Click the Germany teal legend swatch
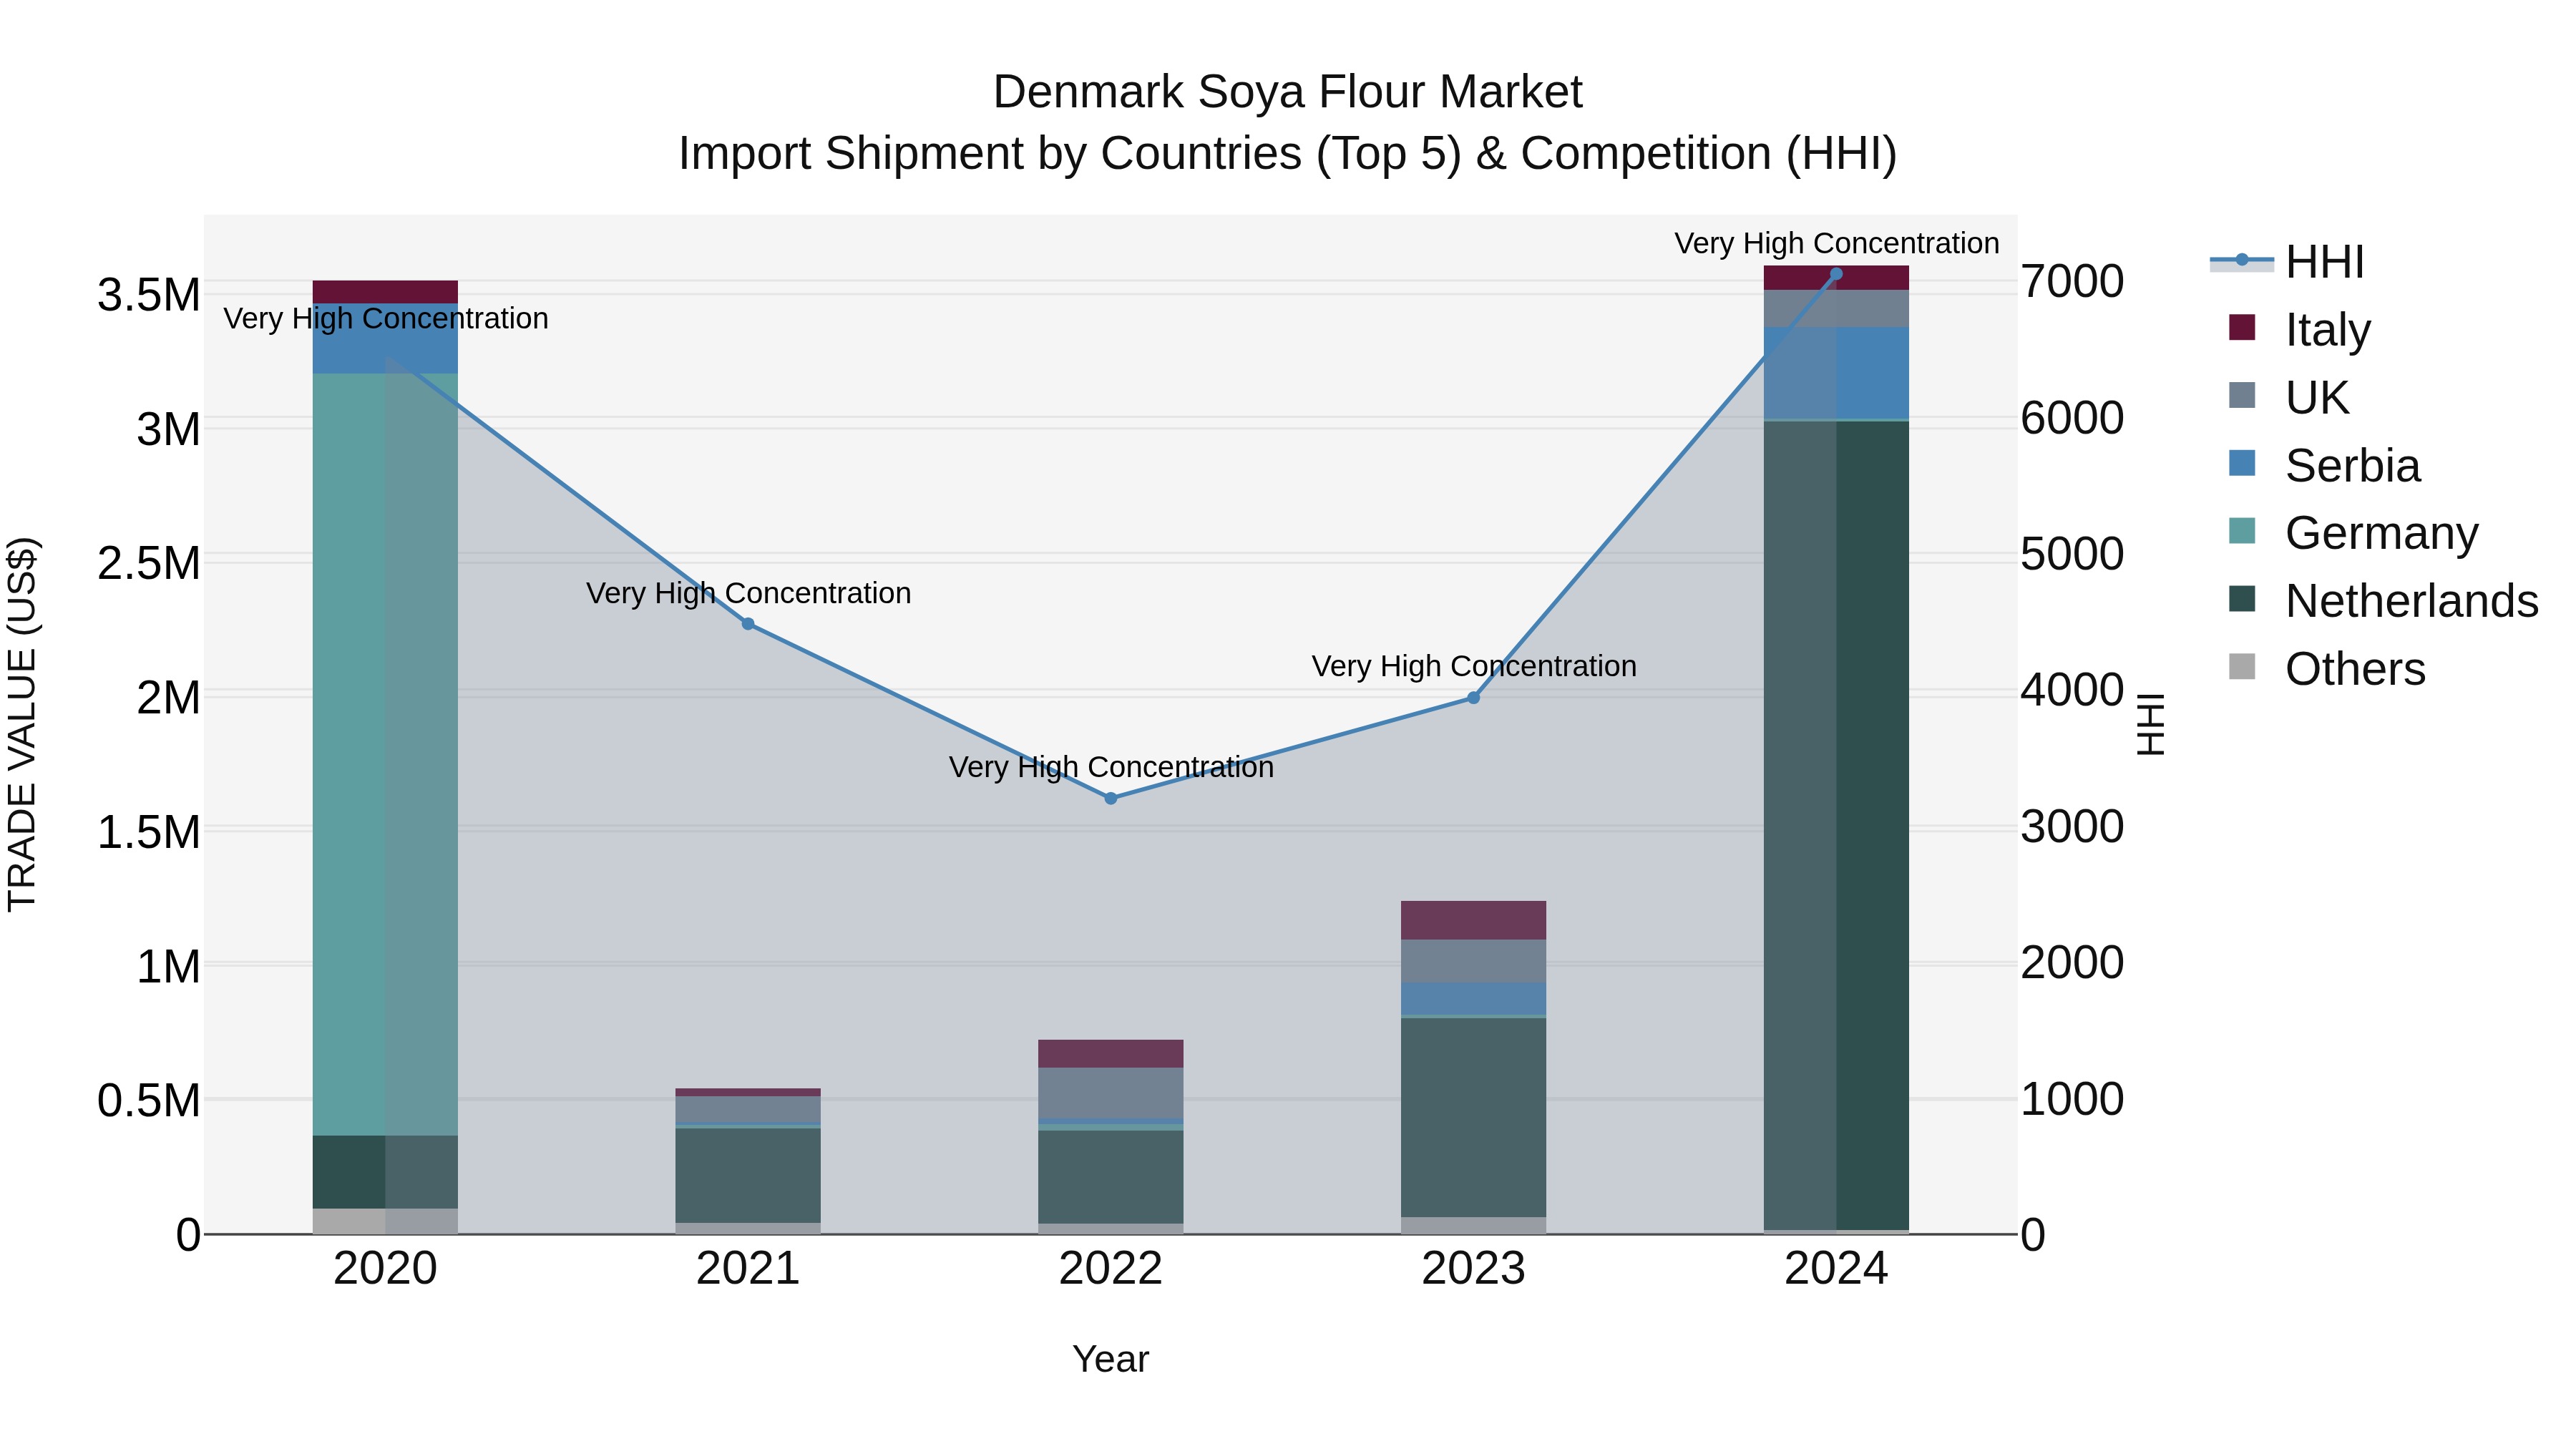 coord(2242,530)
